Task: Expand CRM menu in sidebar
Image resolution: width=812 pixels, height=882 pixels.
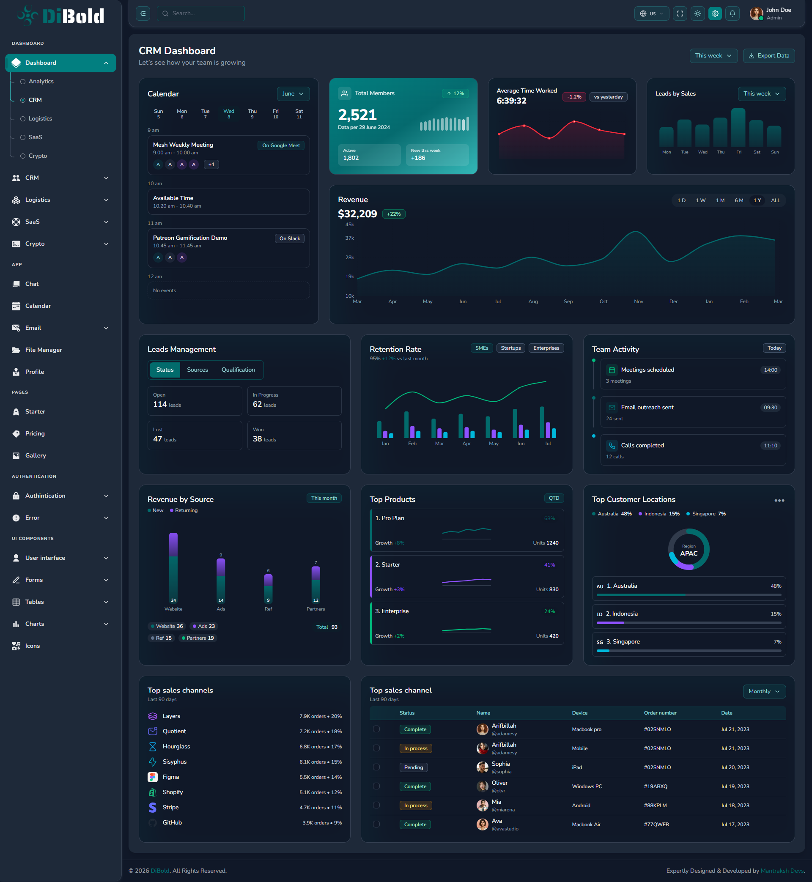Action: pos(60,178)
